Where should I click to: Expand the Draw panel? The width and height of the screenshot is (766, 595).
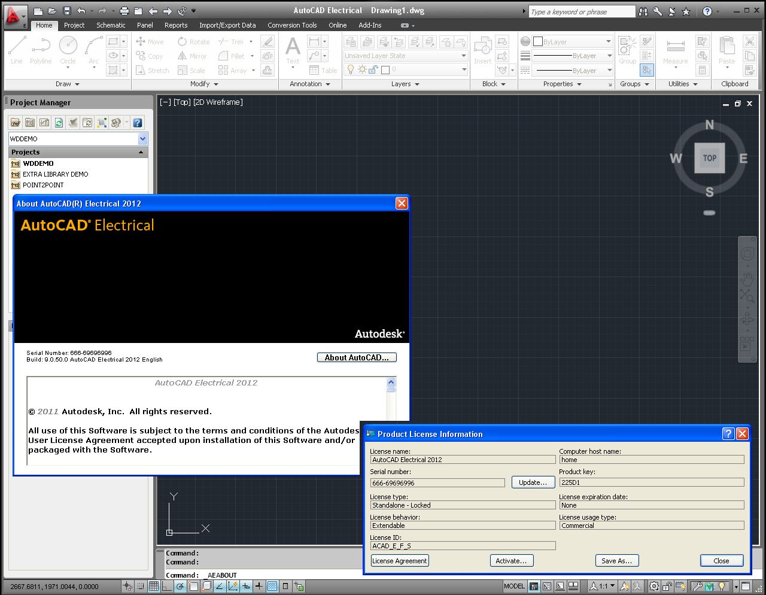tap(68, 84)
